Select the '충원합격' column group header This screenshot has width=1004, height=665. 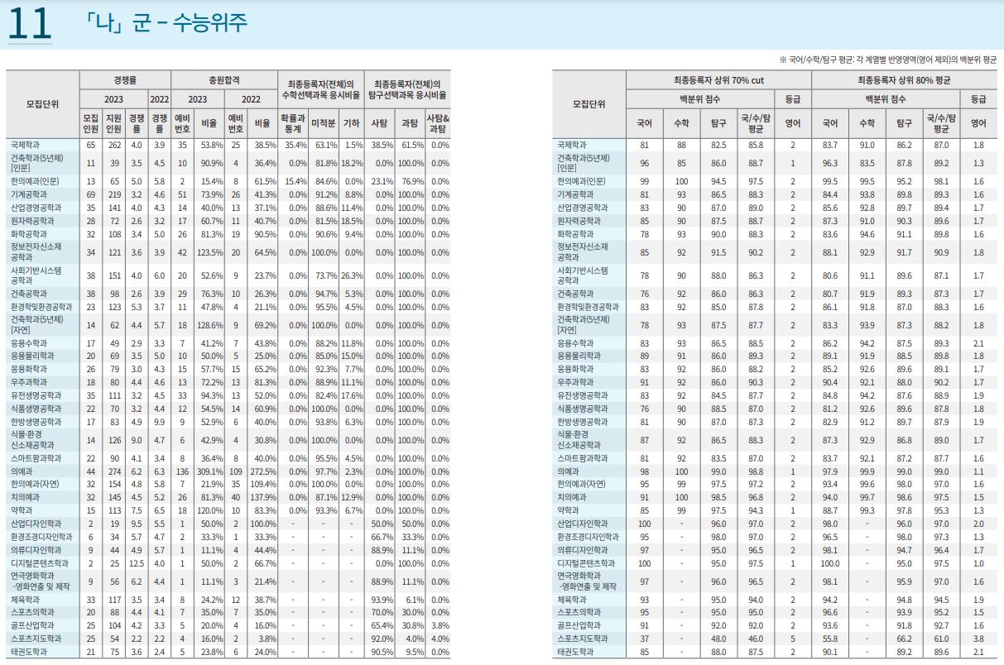pos(224,80)
